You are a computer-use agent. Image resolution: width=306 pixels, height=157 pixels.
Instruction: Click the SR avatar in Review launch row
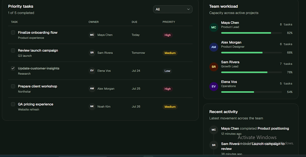click(x=92, y=53)
